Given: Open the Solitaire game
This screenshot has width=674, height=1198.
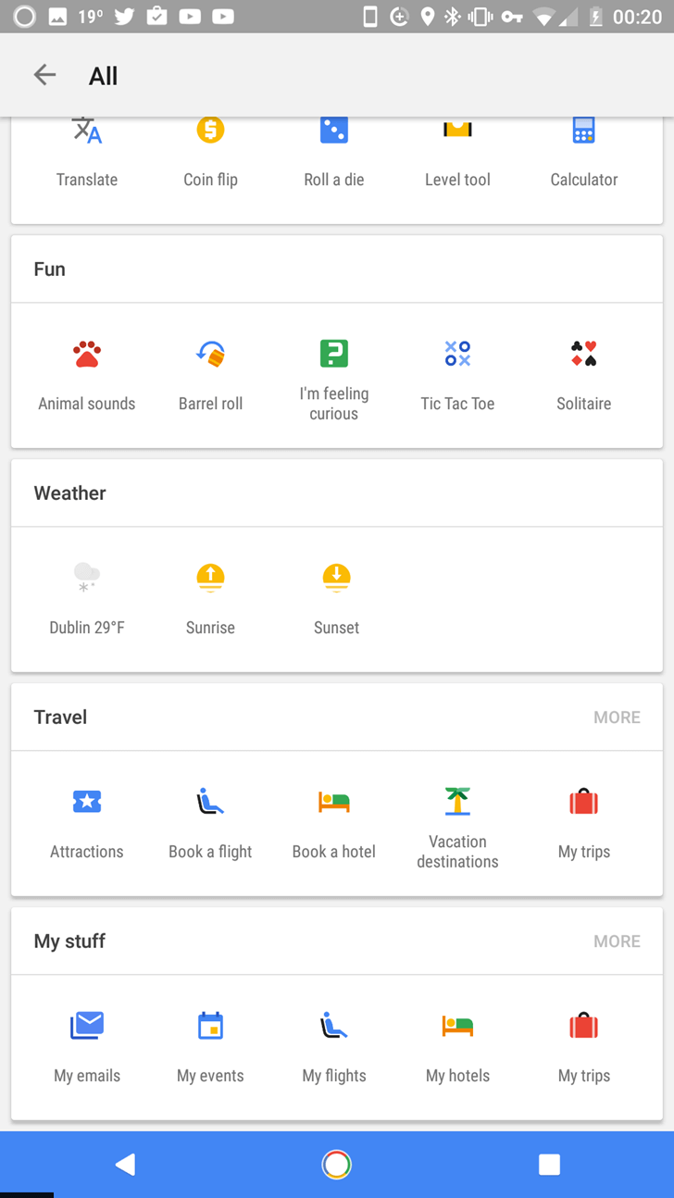Looking at the screenshot, I should point(583,373).
